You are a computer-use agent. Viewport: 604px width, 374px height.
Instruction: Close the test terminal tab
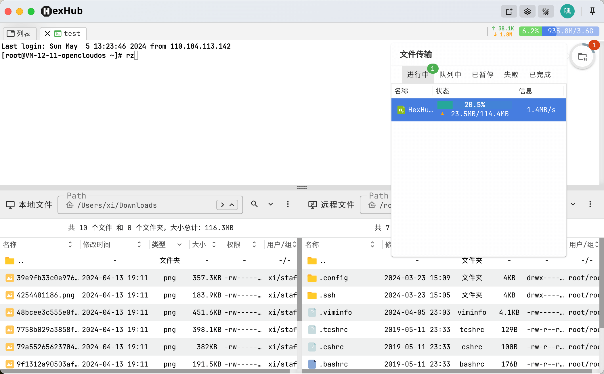click(47, 33)
